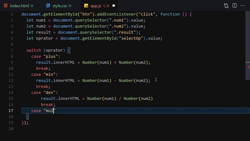Click the CSS file icon on style.css tab
Screen dimensions: 250x141
[x=48, y=6]
